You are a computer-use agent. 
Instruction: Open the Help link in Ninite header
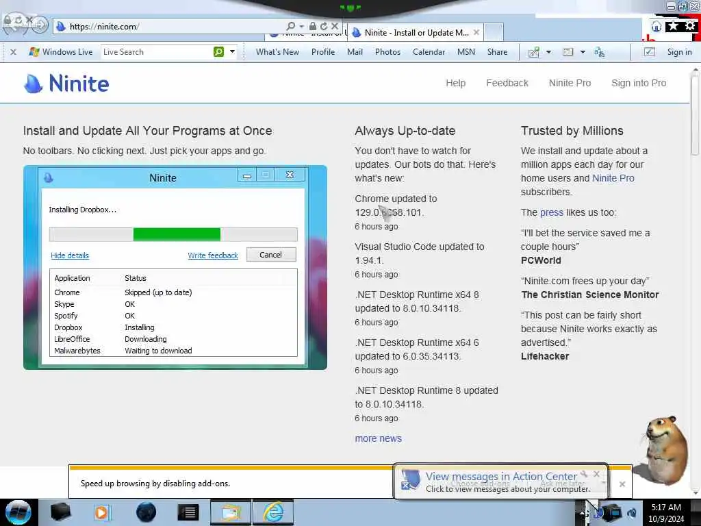[x=455, y=83]
